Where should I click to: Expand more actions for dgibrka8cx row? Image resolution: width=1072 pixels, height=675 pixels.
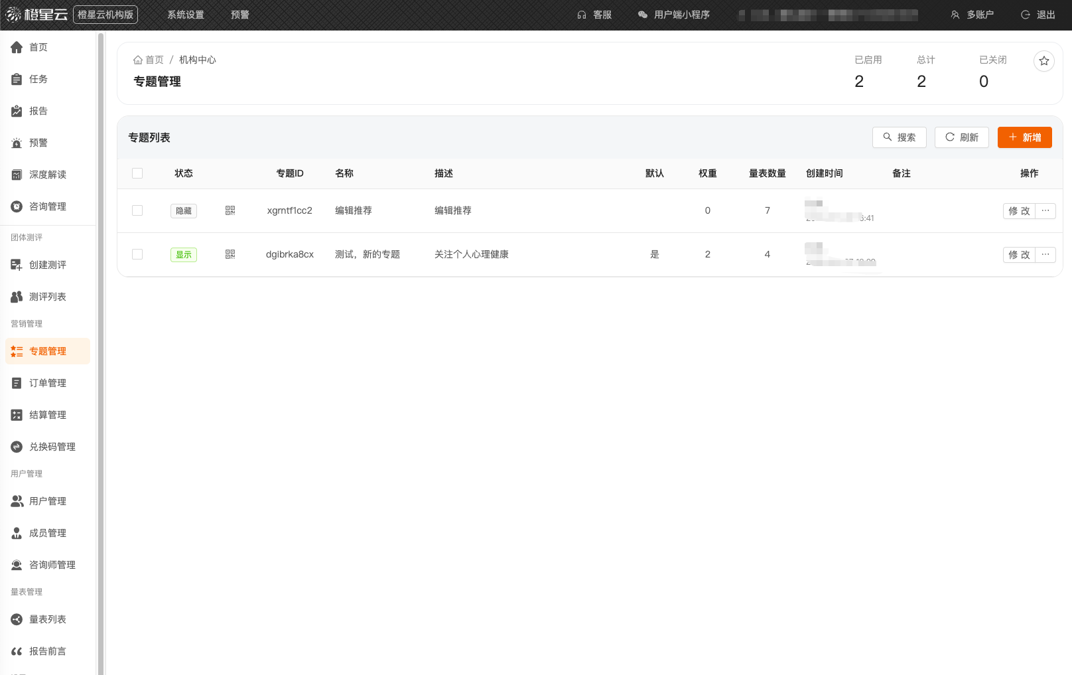point(1045,254)
